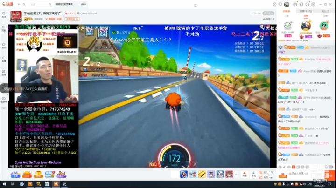Open the notification center on taskbar
Screen dimensions: 336x188
point(329,184)
